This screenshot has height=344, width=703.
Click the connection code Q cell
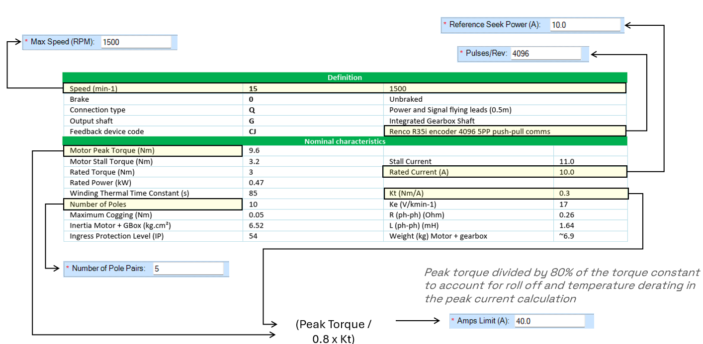coord(252,110)
